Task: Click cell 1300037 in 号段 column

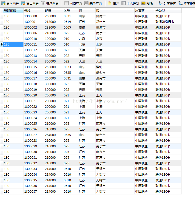Action: (34, 191)
